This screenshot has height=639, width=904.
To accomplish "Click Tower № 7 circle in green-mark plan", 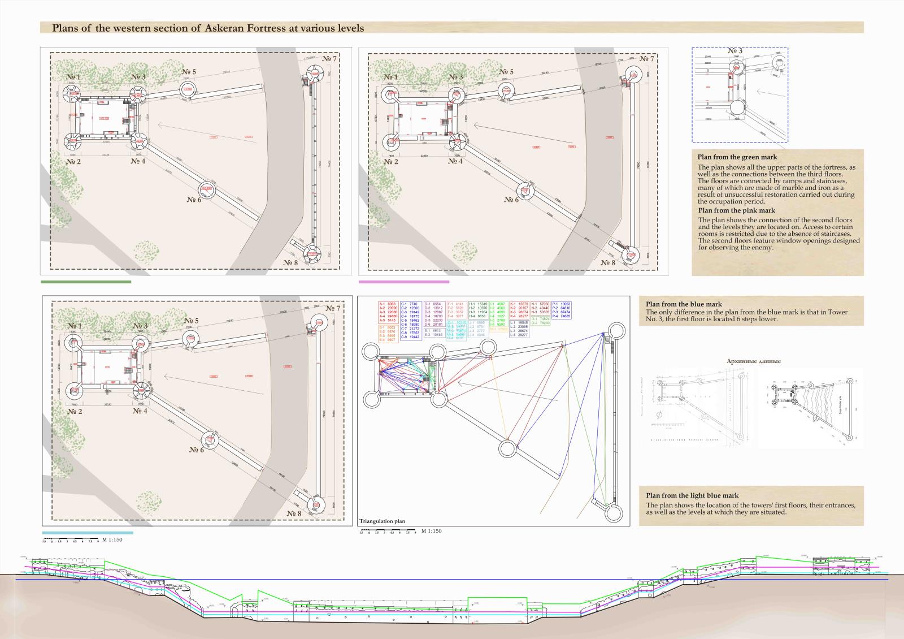I will (314, 74).
